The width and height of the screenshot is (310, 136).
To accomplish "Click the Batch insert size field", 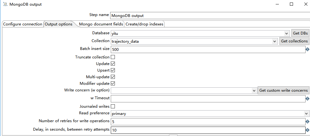I will coord(208,50).
